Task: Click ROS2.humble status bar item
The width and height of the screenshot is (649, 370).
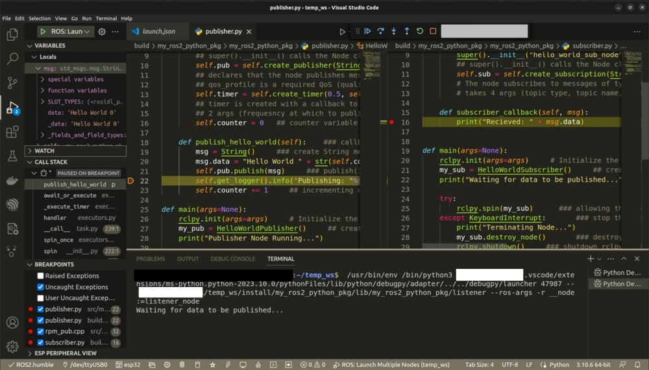Action: coord(31,365)
